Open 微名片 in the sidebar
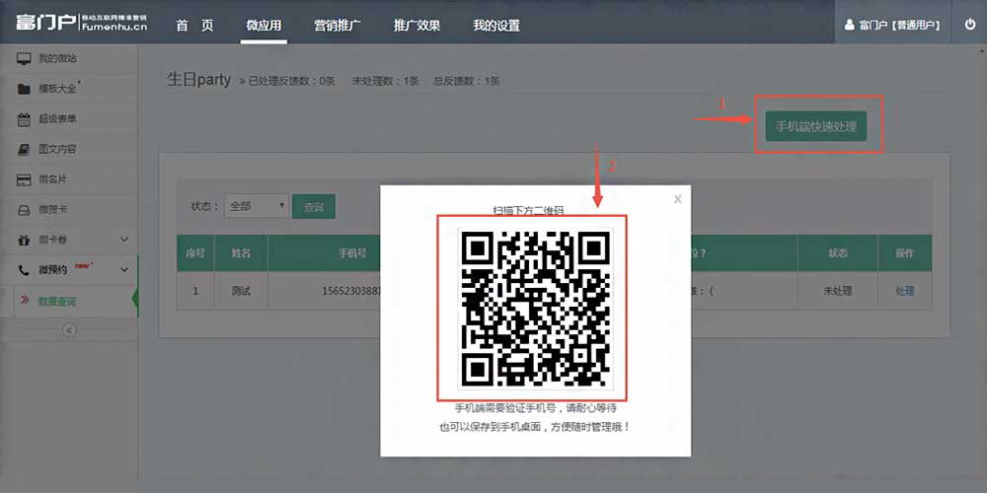Screen dimensions: 987x493 pyautogui.click(x=53, y=179)
